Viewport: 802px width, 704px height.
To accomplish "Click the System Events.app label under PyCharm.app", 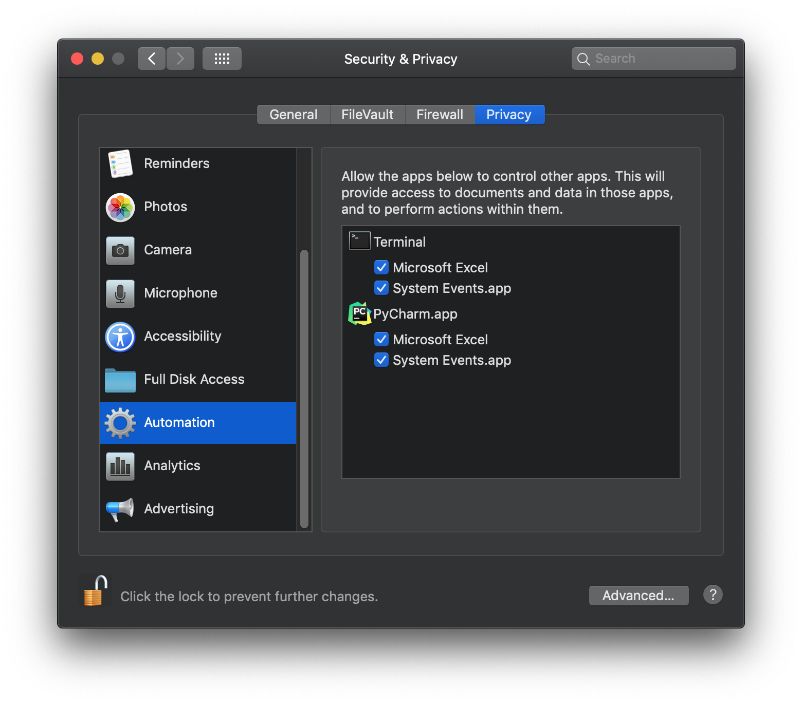I will (452, 360).
